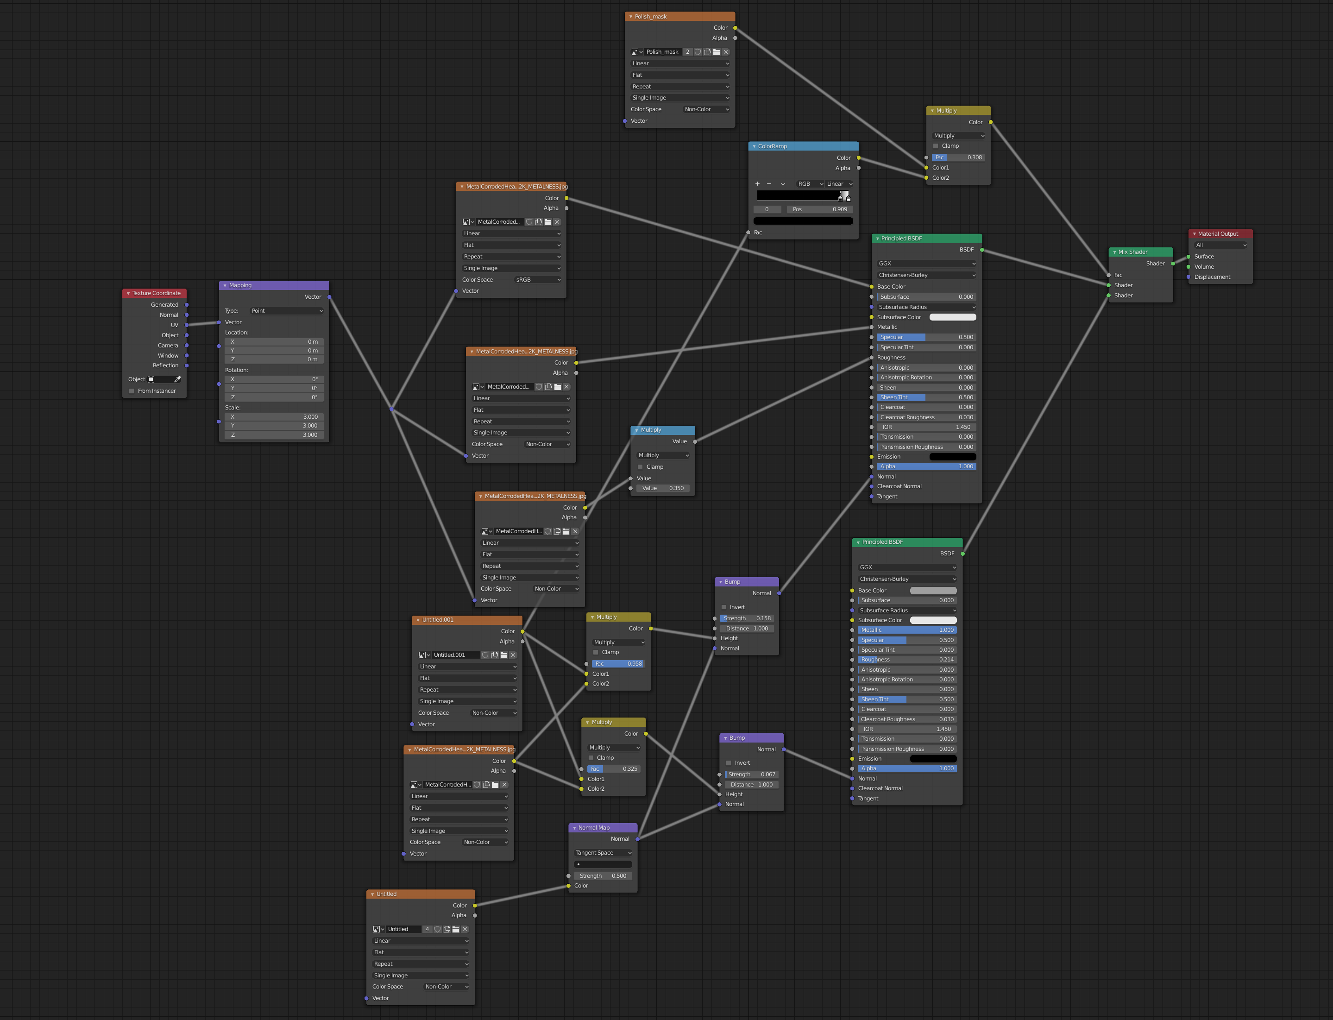Viewport: 1333px width, 1020px height.
Task: Add a ColorRamp stop with plus icon
Action: [757, 184]
